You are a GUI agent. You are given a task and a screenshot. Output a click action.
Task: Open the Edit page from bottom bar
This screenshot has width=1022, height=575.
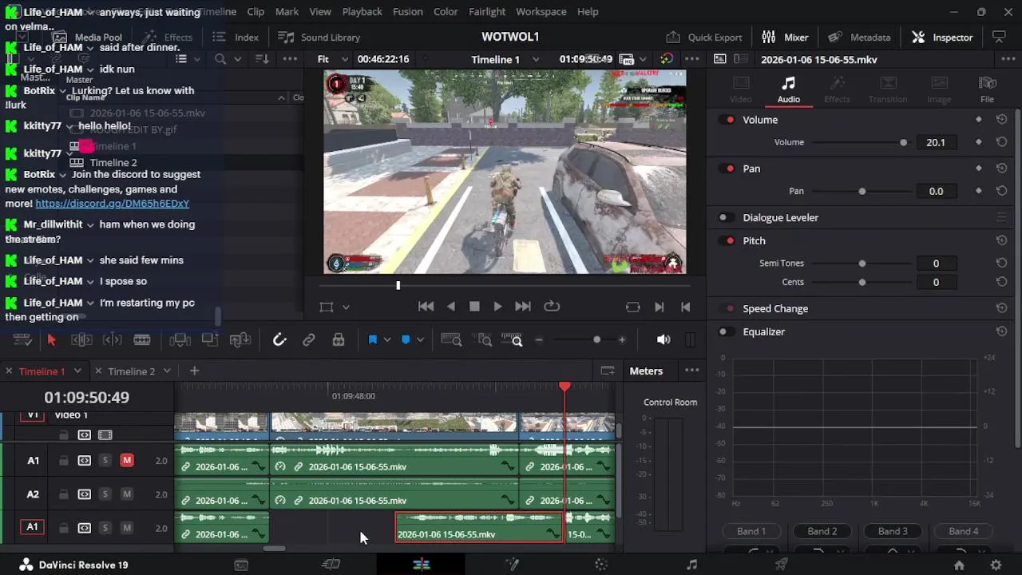coord(422,565)
